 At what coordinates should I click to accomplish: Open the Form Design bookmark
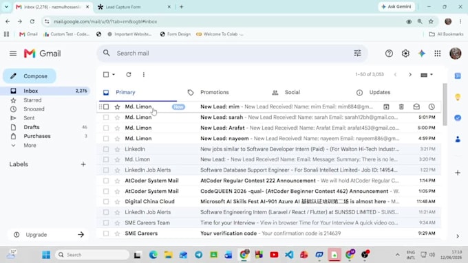(175, 34)
